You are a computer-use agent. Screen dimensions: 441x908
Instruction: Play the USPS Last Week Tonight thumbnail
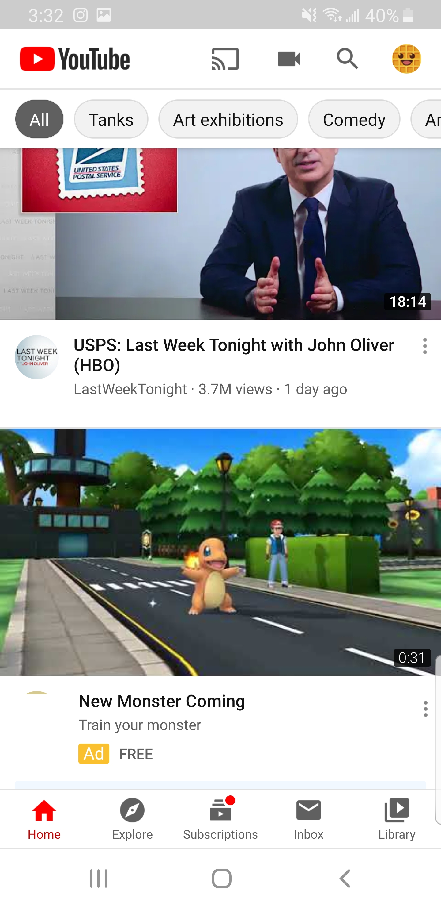tap(220, 234)
